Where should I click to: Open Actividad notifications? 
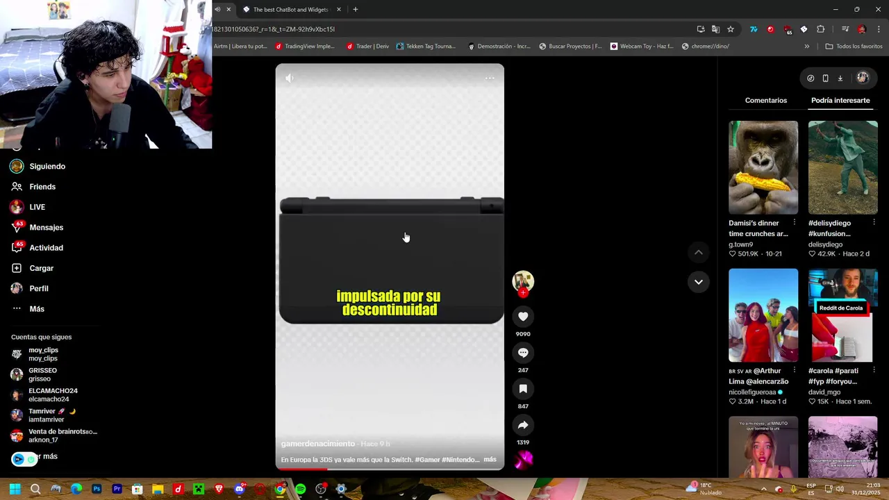click(x=47, y=248)
